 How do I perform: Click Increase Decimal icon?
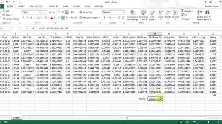[119, 18]
